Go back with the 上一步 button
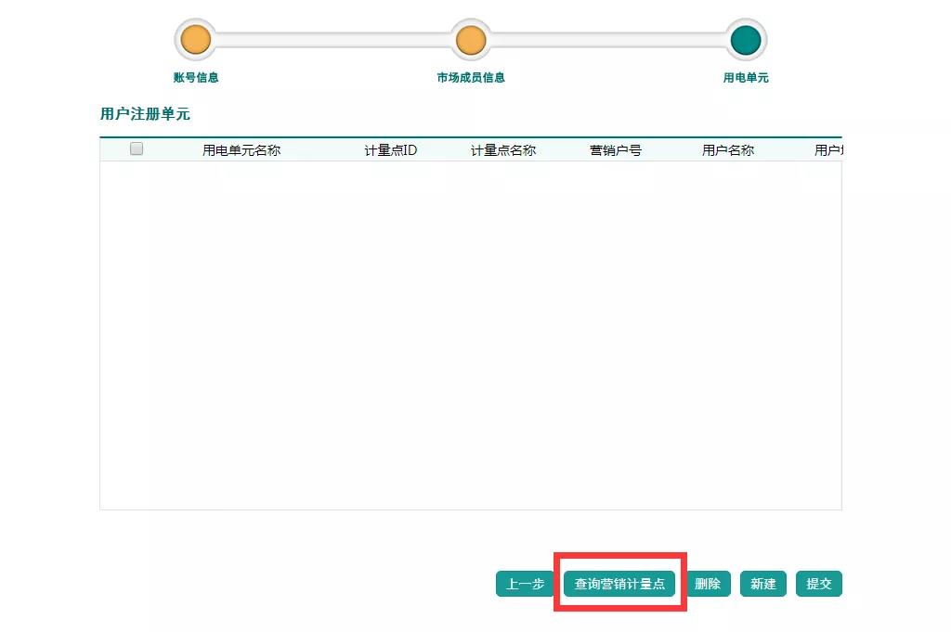The height and width of the screenshot is (632, 951). [525, 584]
